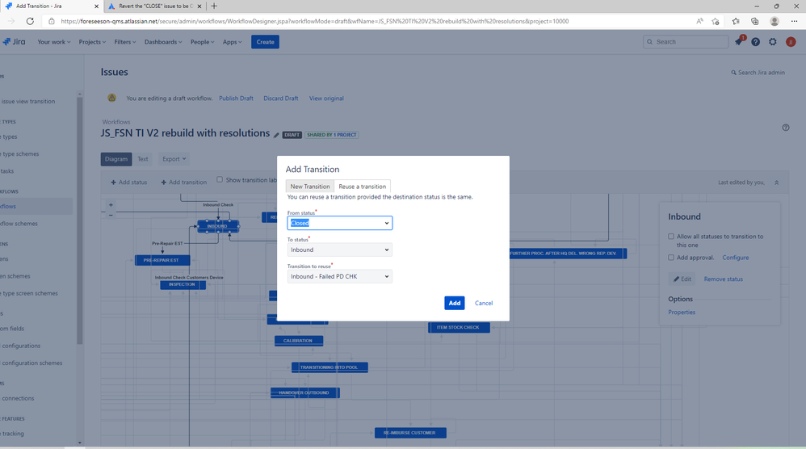Open the browser collections icon
The width and height of the screenshot is (806, 449).
[754, 21]
